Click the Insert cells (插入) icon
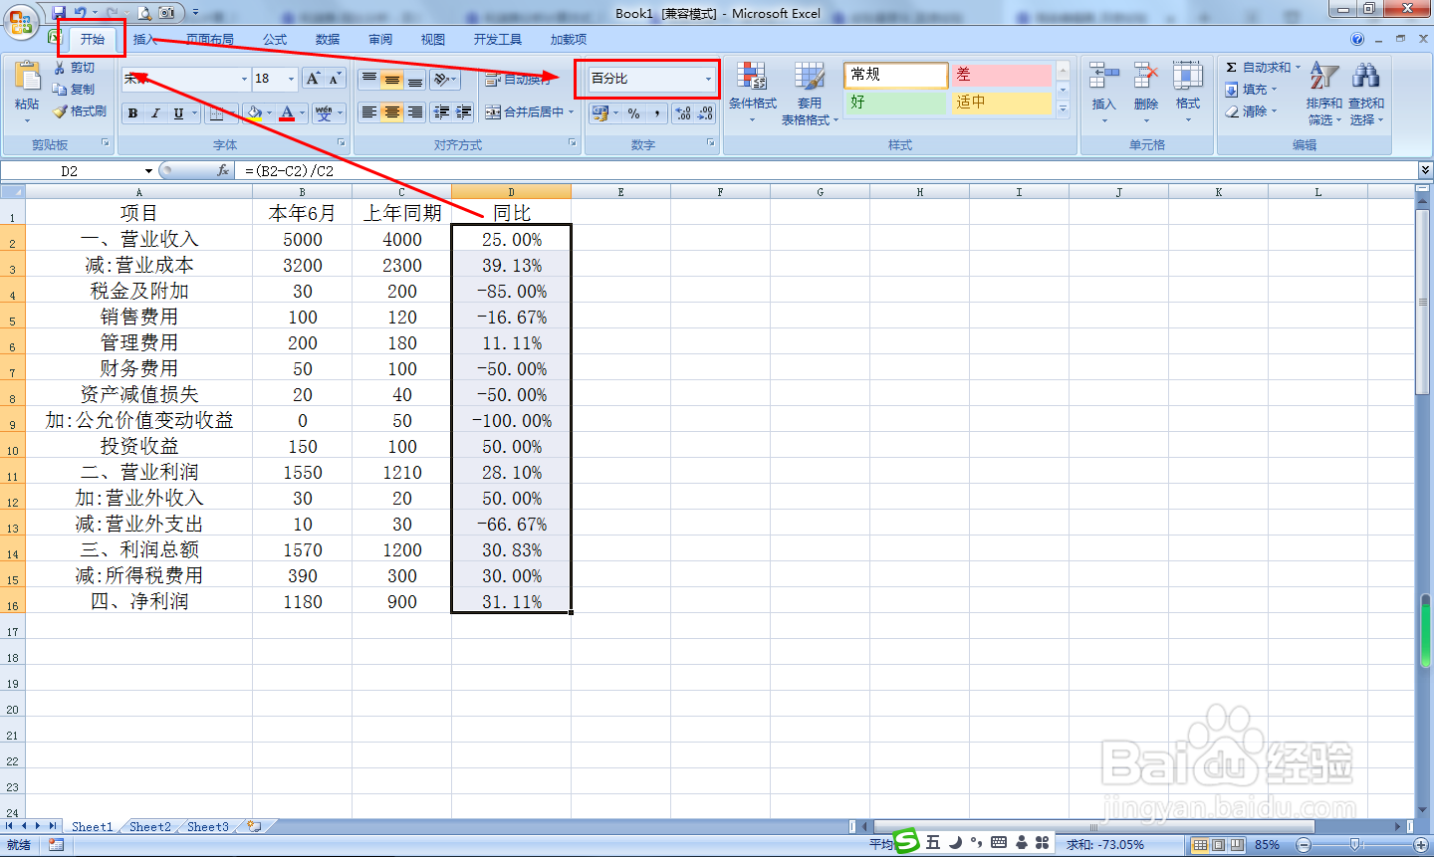 coord(1104,77)
